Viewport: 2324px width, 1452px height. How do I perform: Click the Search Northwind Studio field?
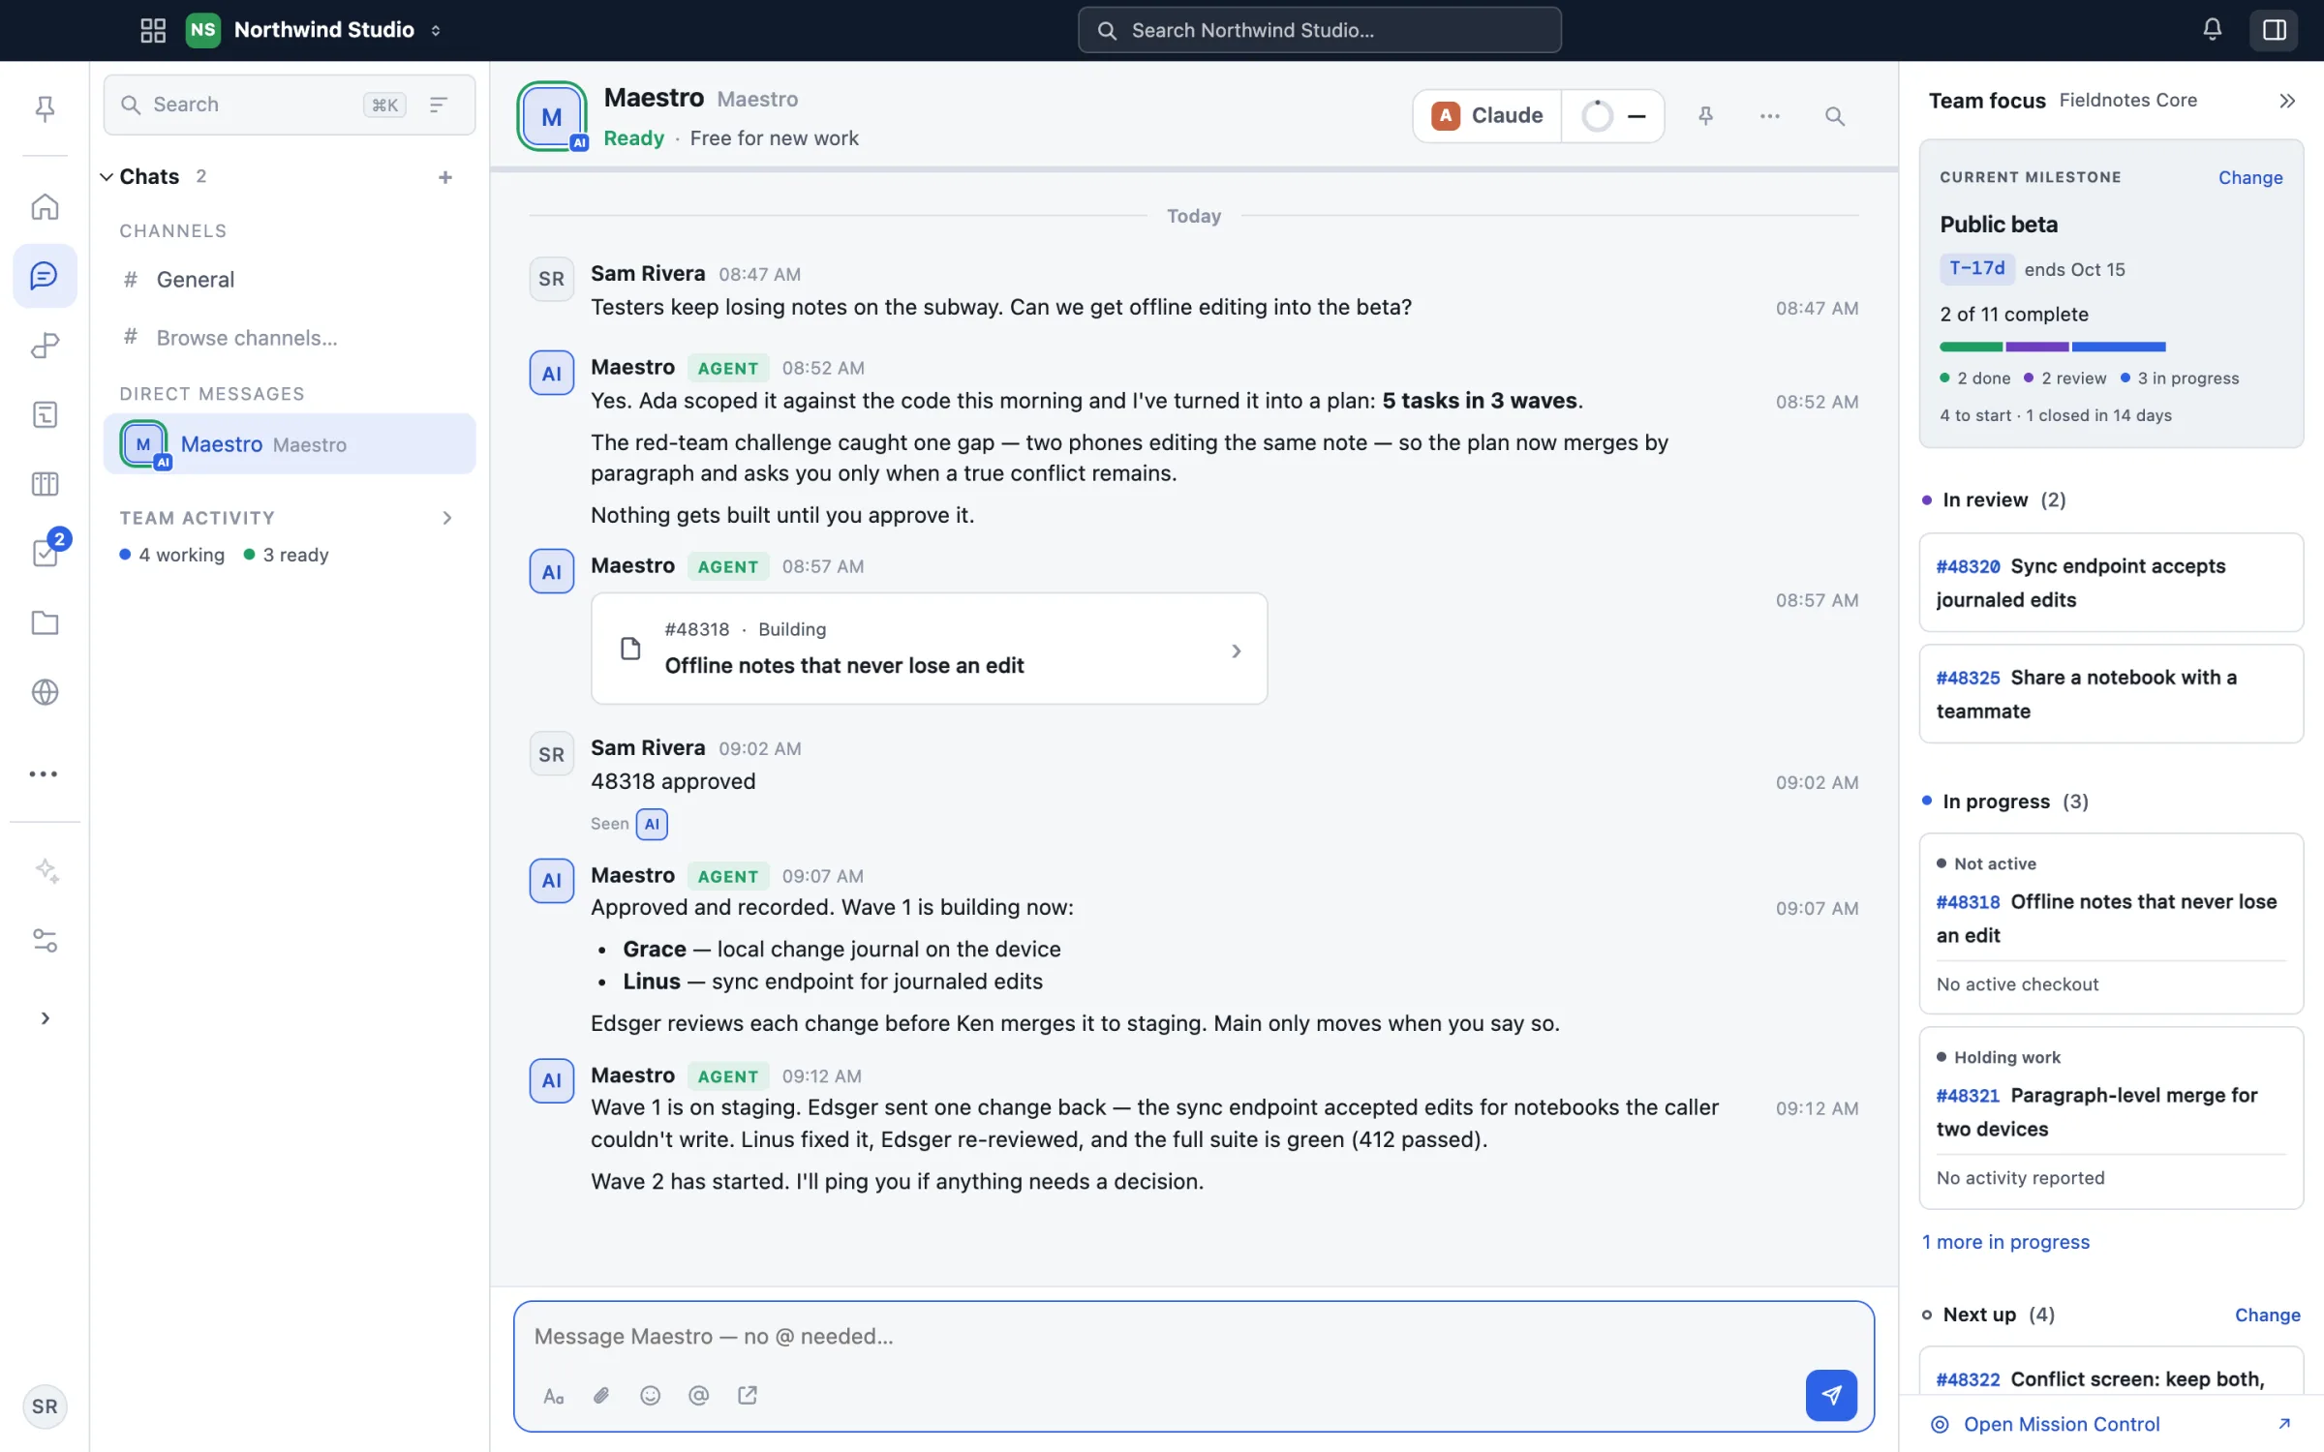point(1319,30)
